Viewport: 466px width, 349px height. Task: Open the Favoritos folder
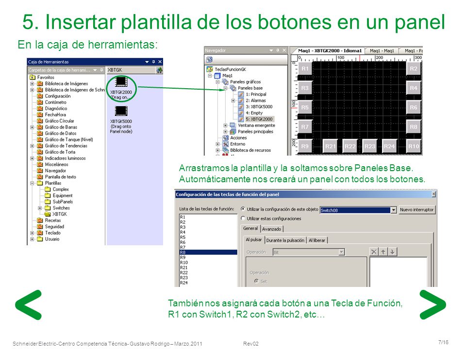click(42, 77)
